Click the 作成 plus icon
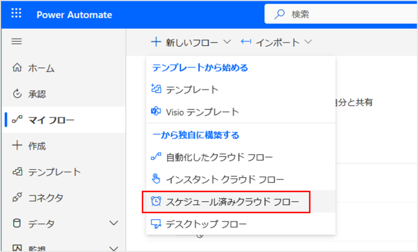This screenshot has width=418, height=252. 17,146
